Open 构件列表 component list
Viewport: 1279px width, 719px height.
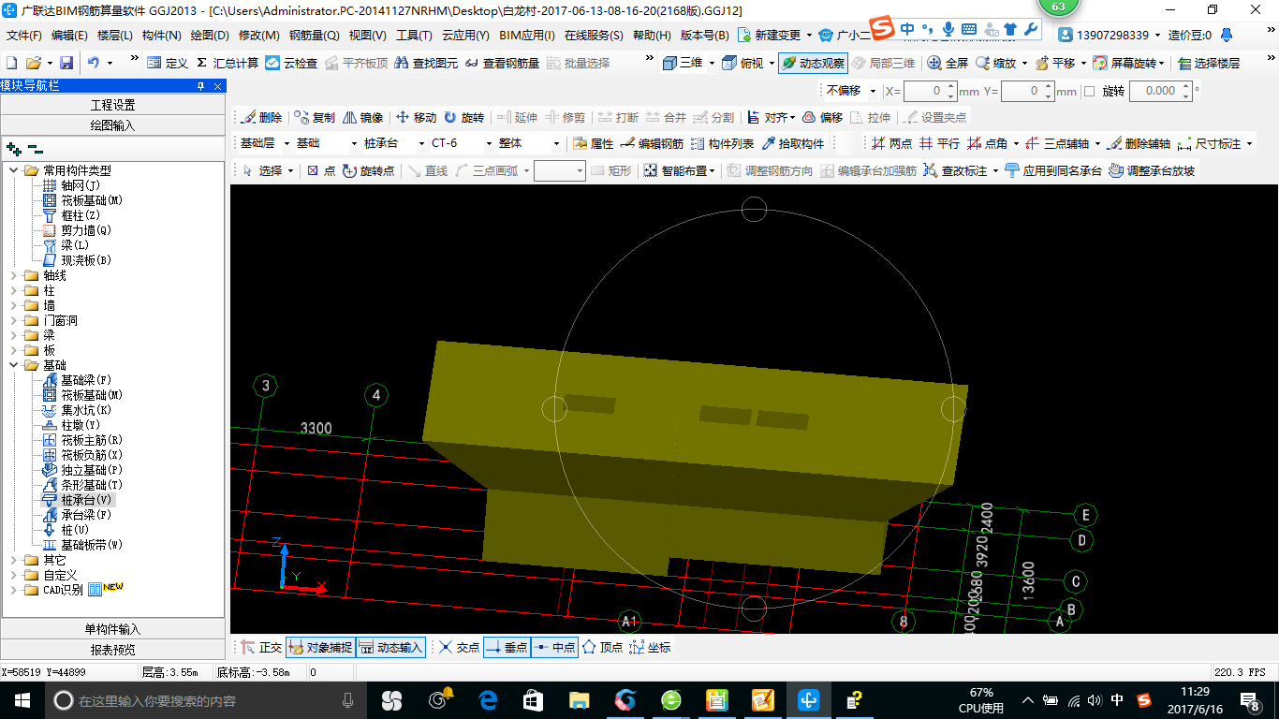tap(722, 143)
